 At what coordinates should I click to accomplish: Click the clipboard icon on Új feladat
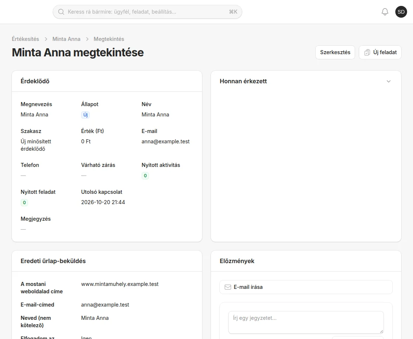[x=367, y=52]
